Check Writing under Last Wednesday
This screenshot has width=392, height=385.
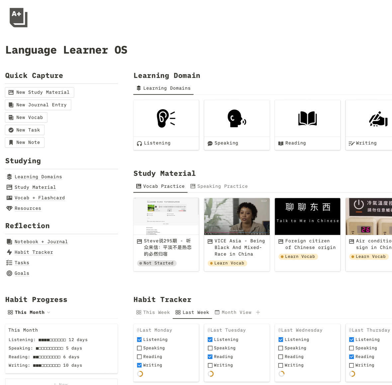click(x=281, y=365)
